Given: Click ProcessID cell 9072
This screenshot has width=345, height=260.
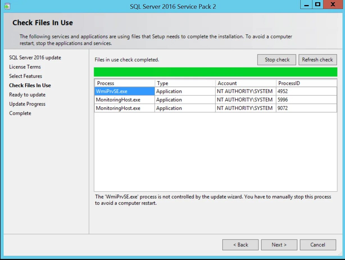Looking at the screenshot, I should 307,108.
